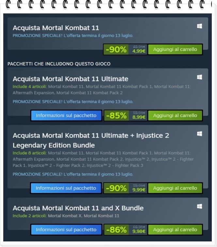Click Windows icon on Mortal Kombat 11 box

pos(199,26)
